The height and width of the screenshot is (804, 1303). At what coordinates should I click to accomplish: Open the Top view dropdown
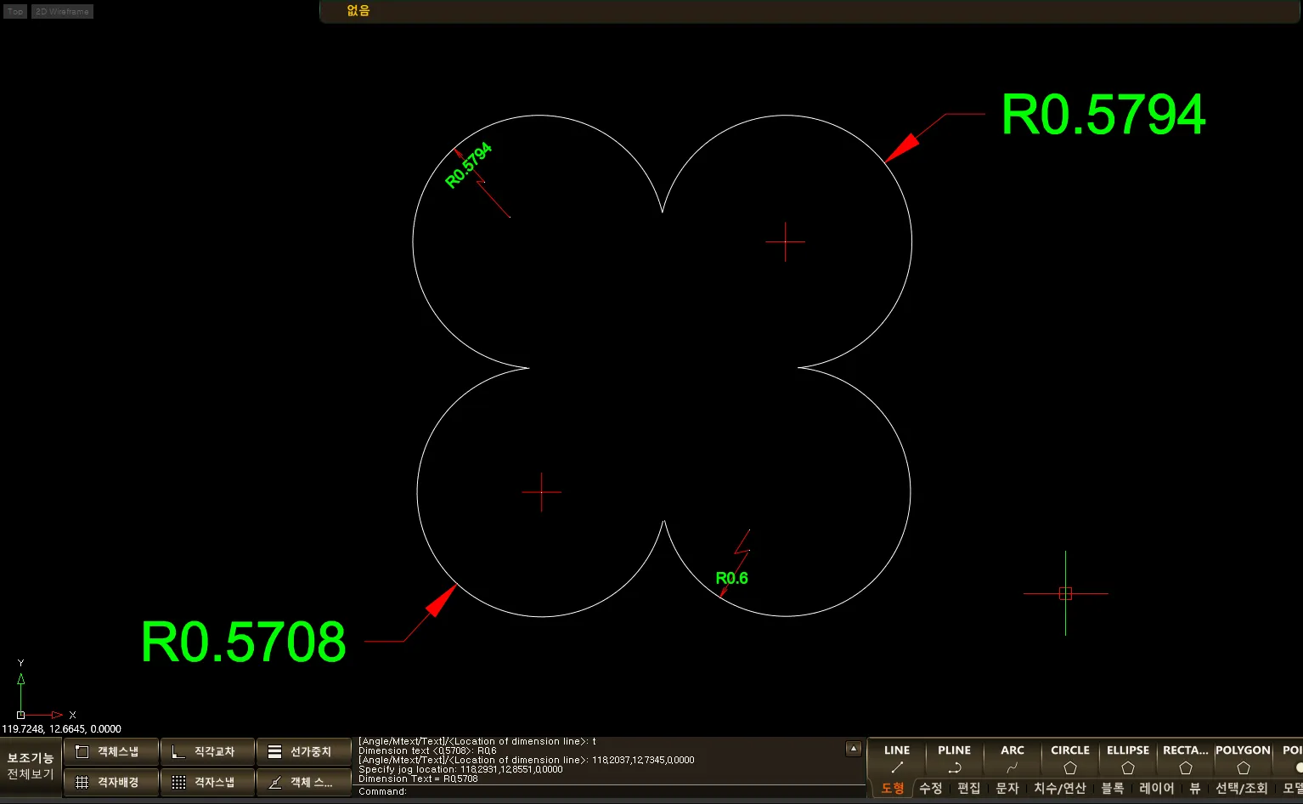[15, 12]
